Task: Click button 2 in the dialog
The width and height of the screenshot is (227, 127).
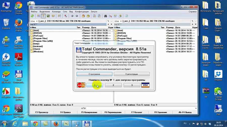Action: pos(113,85)
